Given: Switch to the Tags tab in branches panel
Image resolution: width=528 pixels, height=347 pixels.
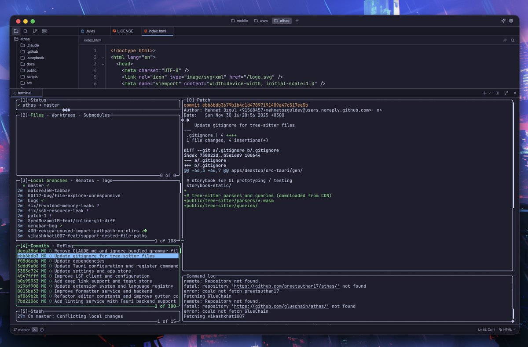Looking at the screenshot, I should 107,181.
